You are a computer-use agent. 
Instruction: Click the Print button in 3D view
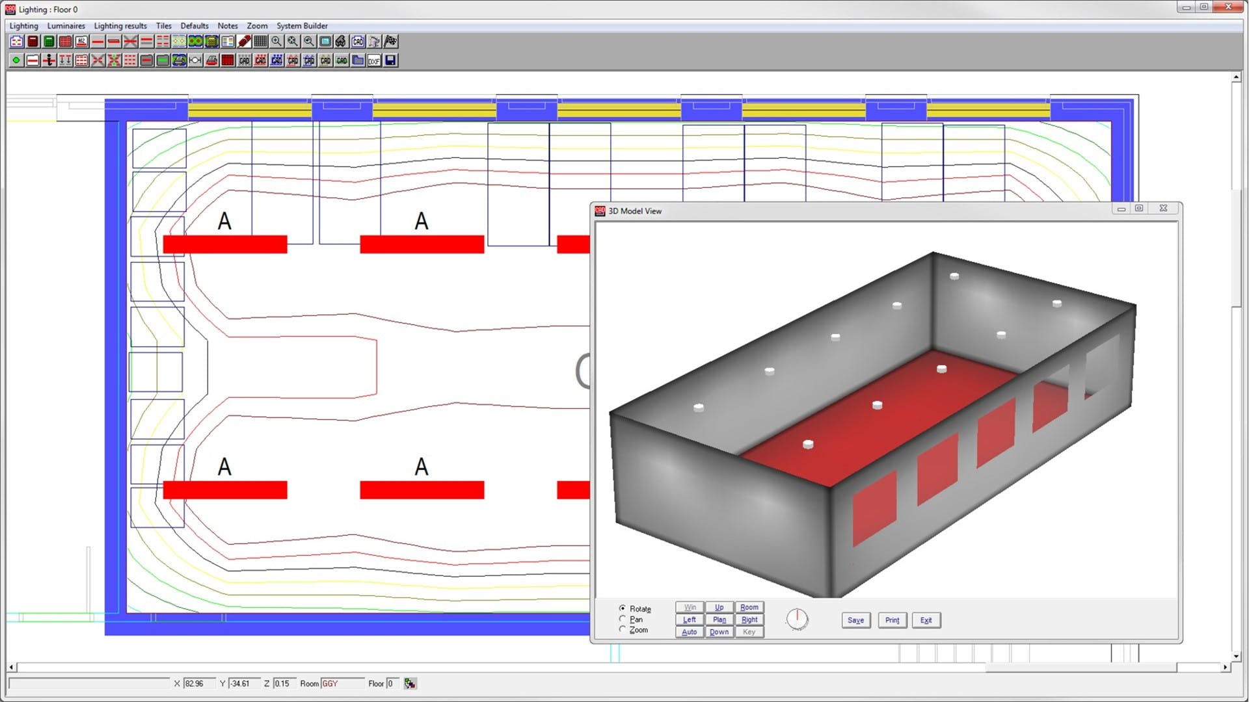pyautogui.click(x=892, y=620)
